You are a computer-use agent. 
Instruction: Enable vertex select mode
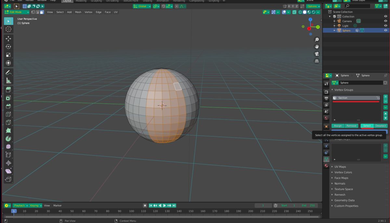[x=33, y=12]
